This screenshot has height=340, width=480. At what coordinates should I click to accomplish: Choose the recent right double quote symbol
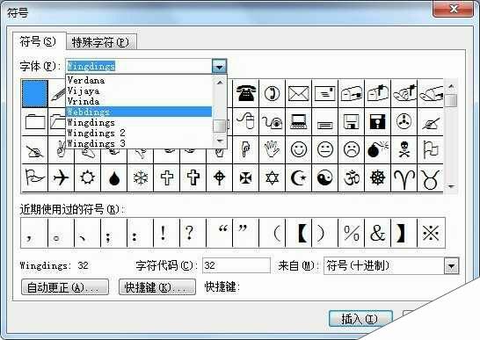click(245, 233)
